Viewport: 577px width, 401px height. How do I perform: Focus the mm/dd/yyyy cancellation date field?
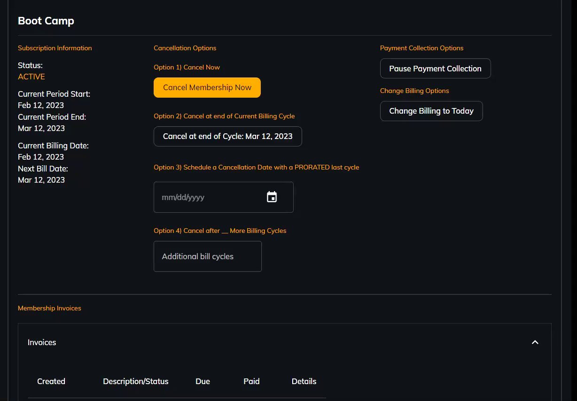[x=207, y=197]
